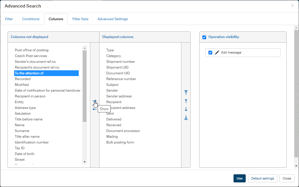This screenshot has width=299, height=187.
Task: Open the Conditions tab
Action: (x=31, y=19)
